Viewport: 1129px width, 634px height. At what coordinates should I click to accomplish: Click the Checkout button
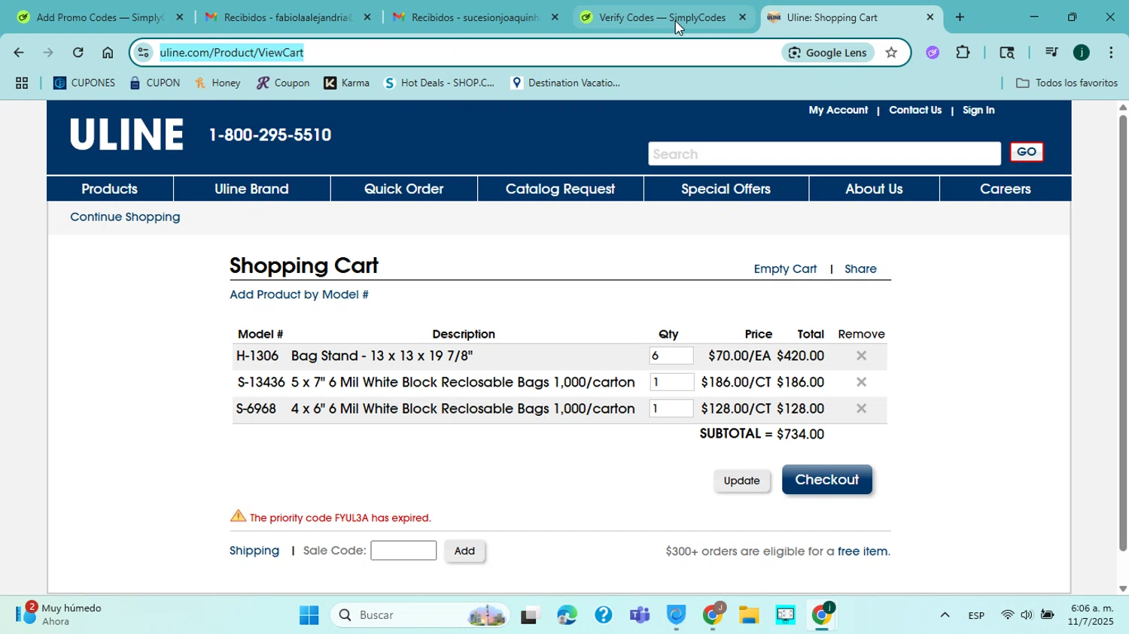(x=826, y=480)
